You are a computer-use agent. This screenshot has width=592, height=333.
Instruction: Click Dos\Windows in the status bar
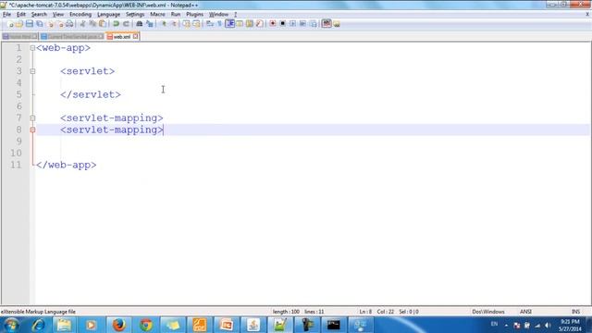488,312
